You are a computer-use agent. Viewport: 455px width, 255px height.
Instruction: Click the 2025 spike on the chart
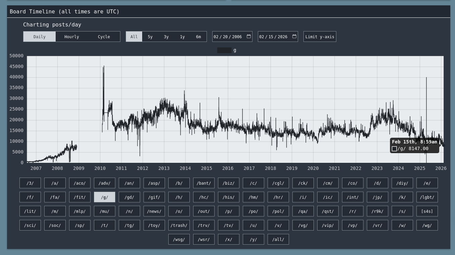click(426, 79)
